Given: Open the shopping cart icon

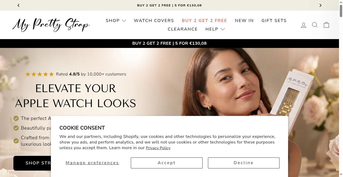Looking at the screenshot, I should 326,25.
